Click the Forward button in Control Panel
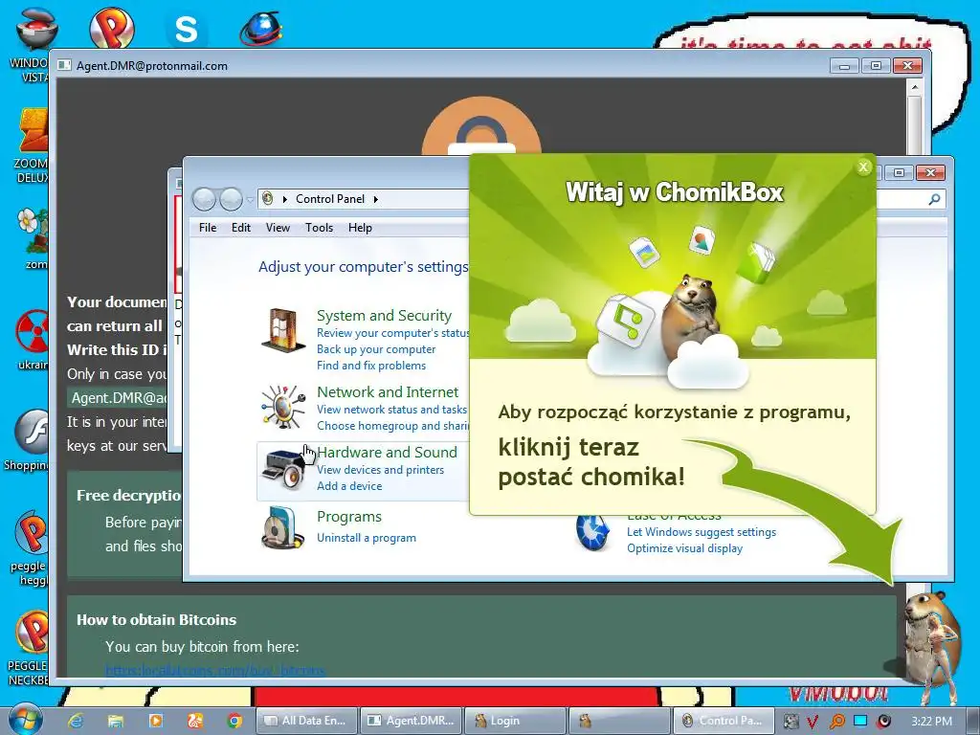This screenshot has width=980, height=735. 231,199
